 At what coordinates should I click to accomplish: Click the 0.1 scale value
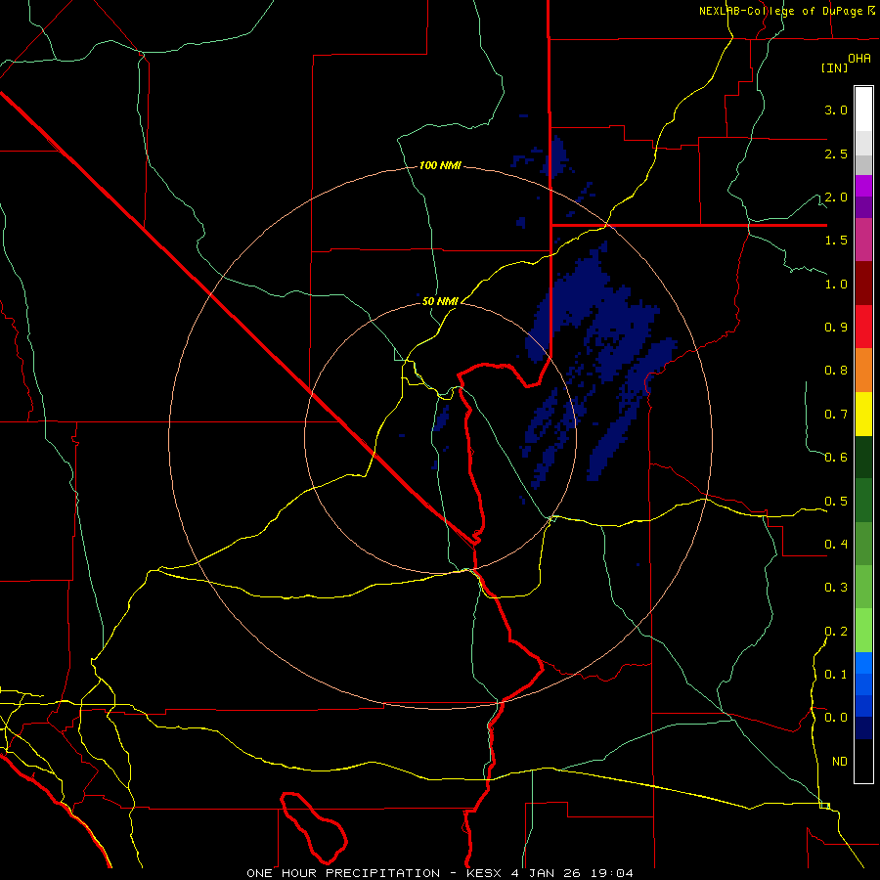tap(836, 675)
